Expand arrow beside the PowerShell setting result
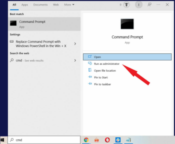175x144 pixels. [x=75, y=44]
